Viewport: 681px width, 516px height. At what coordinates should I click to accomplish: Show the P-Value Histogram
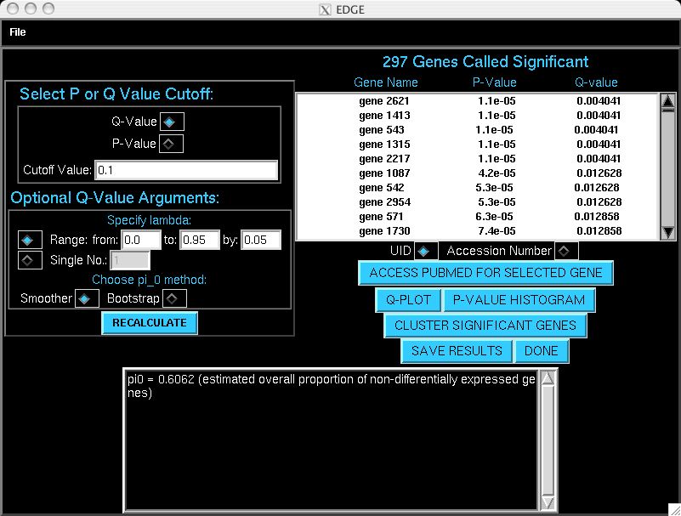coord(519,300)
